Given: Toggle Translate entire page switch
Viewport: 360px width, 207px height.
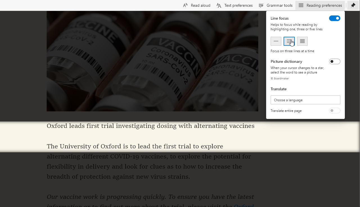Looking at the screenshot, I should coord(335,111).
